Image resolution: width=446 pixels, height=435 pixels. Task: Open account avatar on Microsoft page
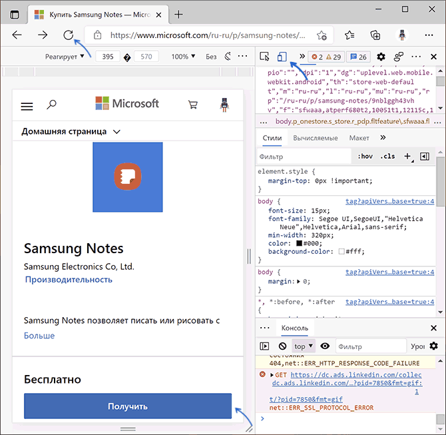pyautogui.click(x=224, y=105)
